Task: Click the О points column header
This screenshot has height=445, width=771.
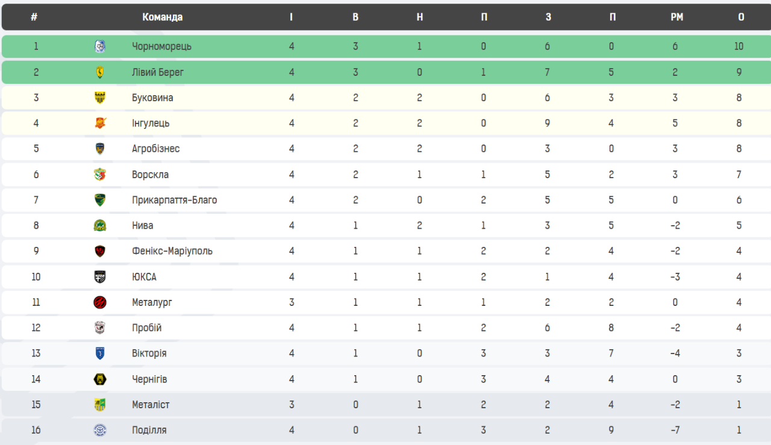Action: [741, 17]
